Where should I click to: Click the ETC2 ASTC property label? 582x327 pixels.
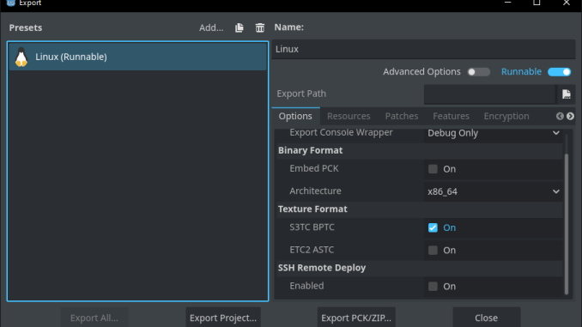coord(312,250)
